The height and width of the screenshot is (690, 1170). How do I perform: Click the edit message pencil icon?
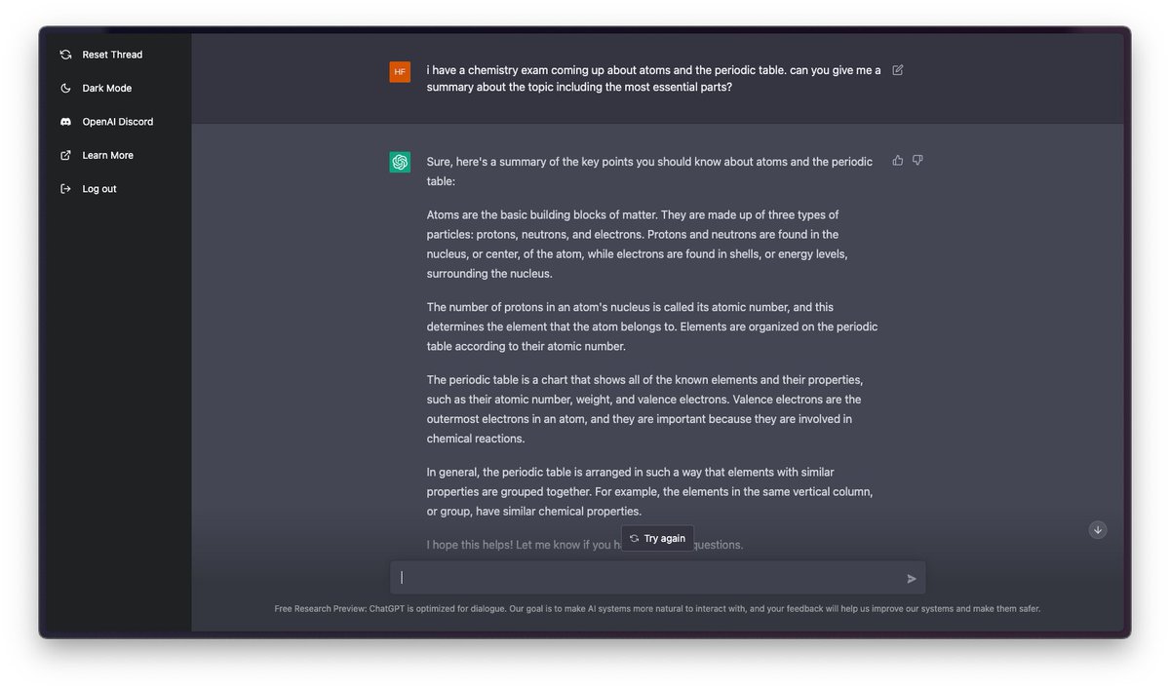(898, 70)
